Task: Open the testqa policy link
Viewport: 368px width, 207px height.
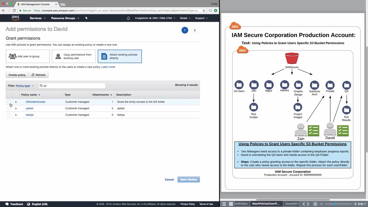Action: [30, 115]
